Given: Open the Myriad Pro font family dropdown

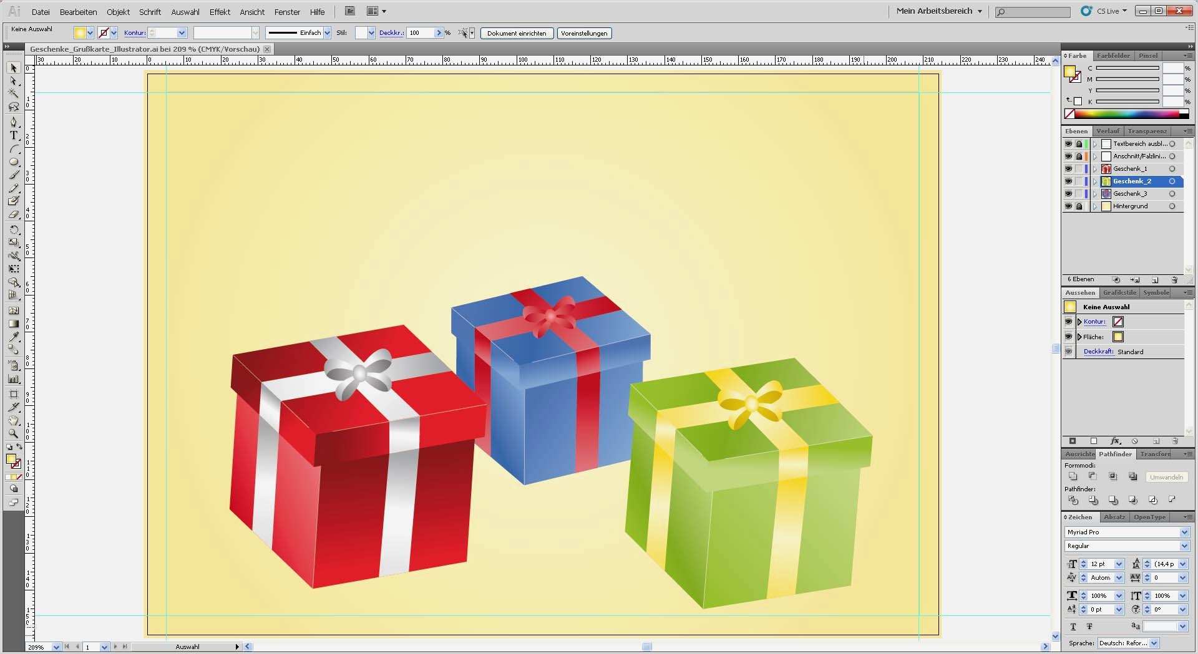Looking at the screenshot, I should [x=1184, y=532].
